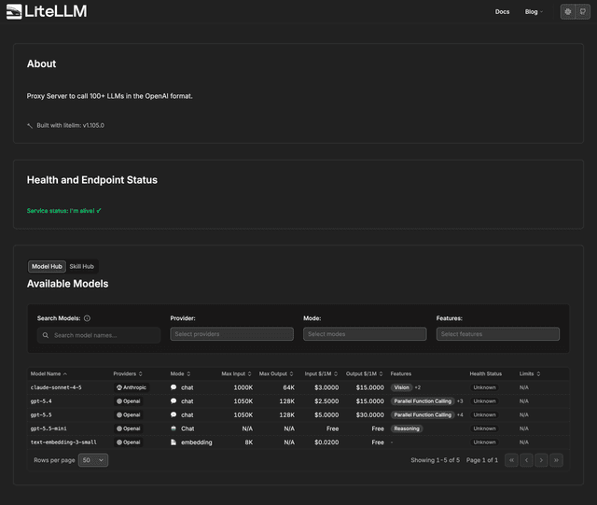
Task: Click the Reasoning feature tag
Action: [x=407, y=428]
